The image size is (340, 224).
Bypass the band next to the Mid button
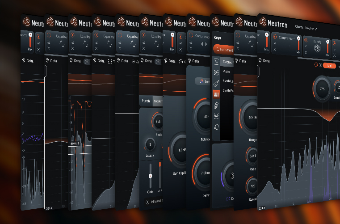[316, 64]
